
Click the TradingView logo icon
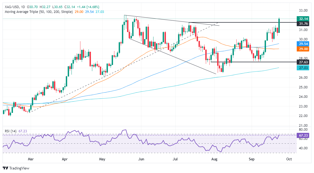[x=5, y=168]
